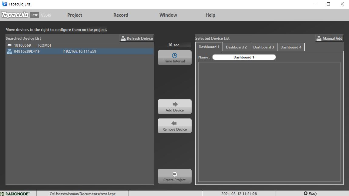Click the project file path in status bar
Screen dimensions: 349x196
coord(82,194)
